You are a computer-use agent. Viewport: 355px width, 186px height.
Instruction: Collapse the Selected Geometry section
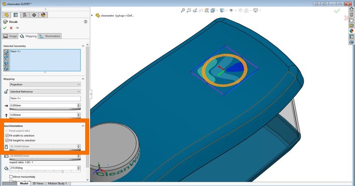pos(83,46)
